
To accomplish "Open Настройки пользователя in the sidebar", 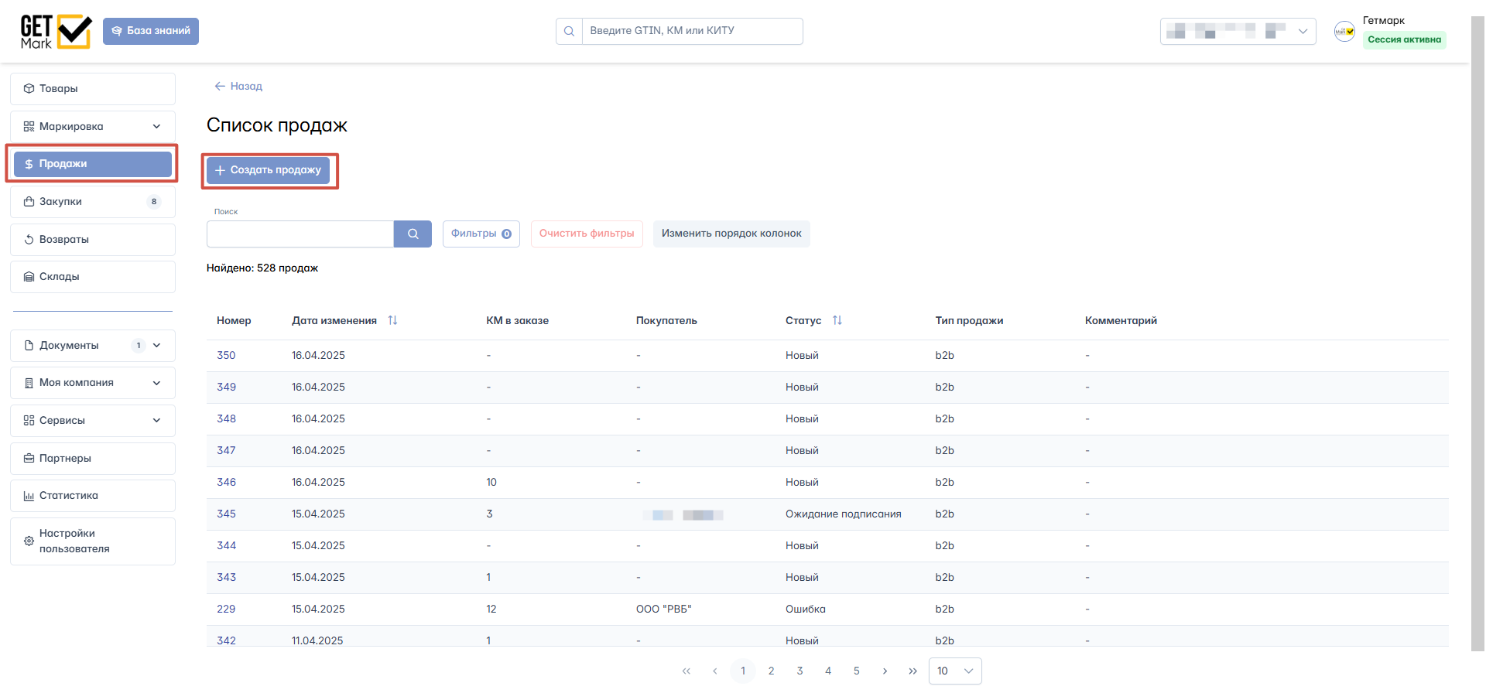I will [93, 541].
